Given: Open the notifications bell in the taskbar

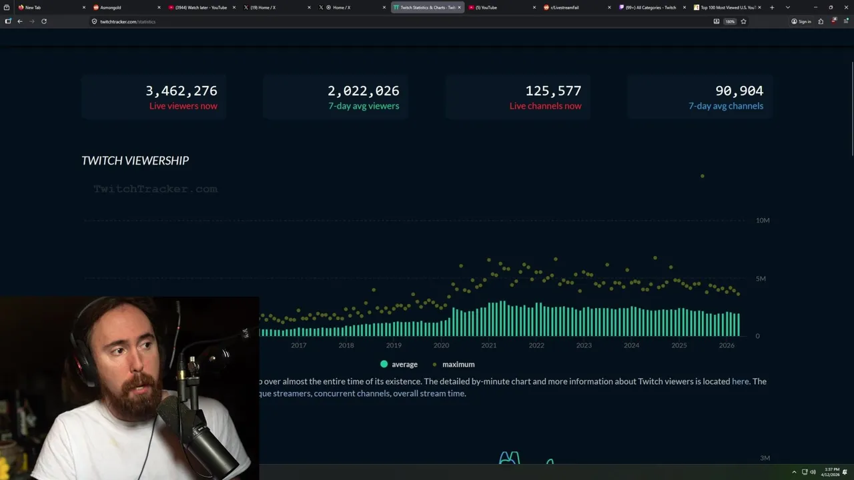Looking at the screenshot, I should pyautogui.click(x=845, y=472).
